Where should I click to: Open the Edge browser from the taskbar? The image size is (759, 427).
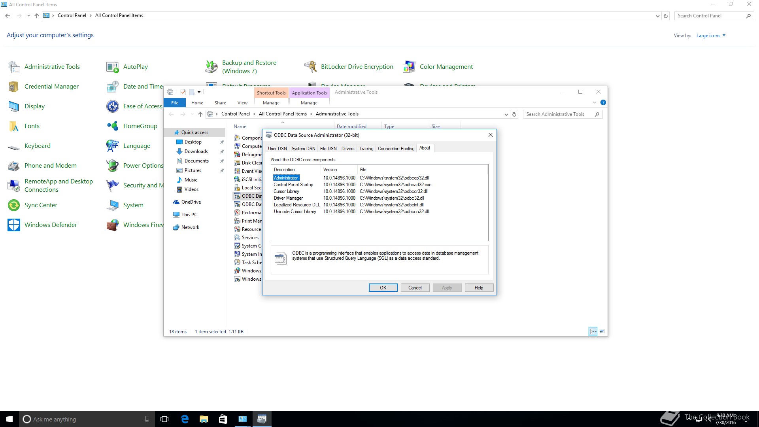(185, 419)
